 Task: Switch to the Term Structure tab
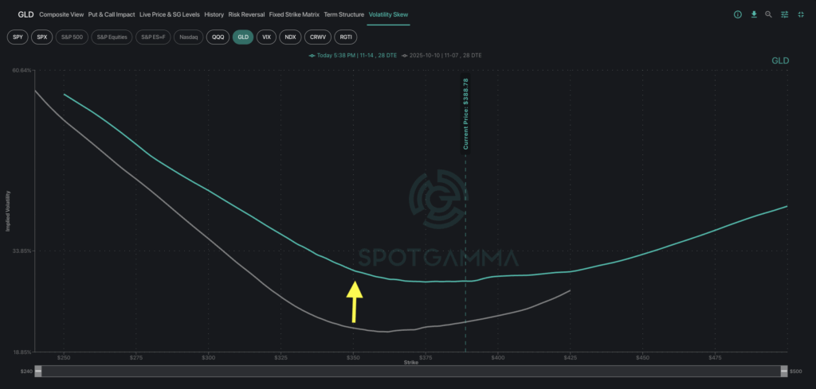343,14
